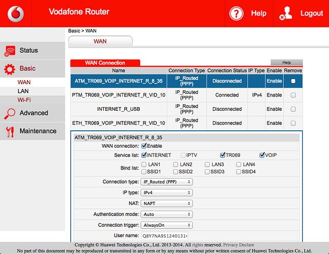329x254 pixels.
Task: Select ETH_TR069_VOIP_INTERNET_R_VID_10 connection name
Action: tap(119, 123)
